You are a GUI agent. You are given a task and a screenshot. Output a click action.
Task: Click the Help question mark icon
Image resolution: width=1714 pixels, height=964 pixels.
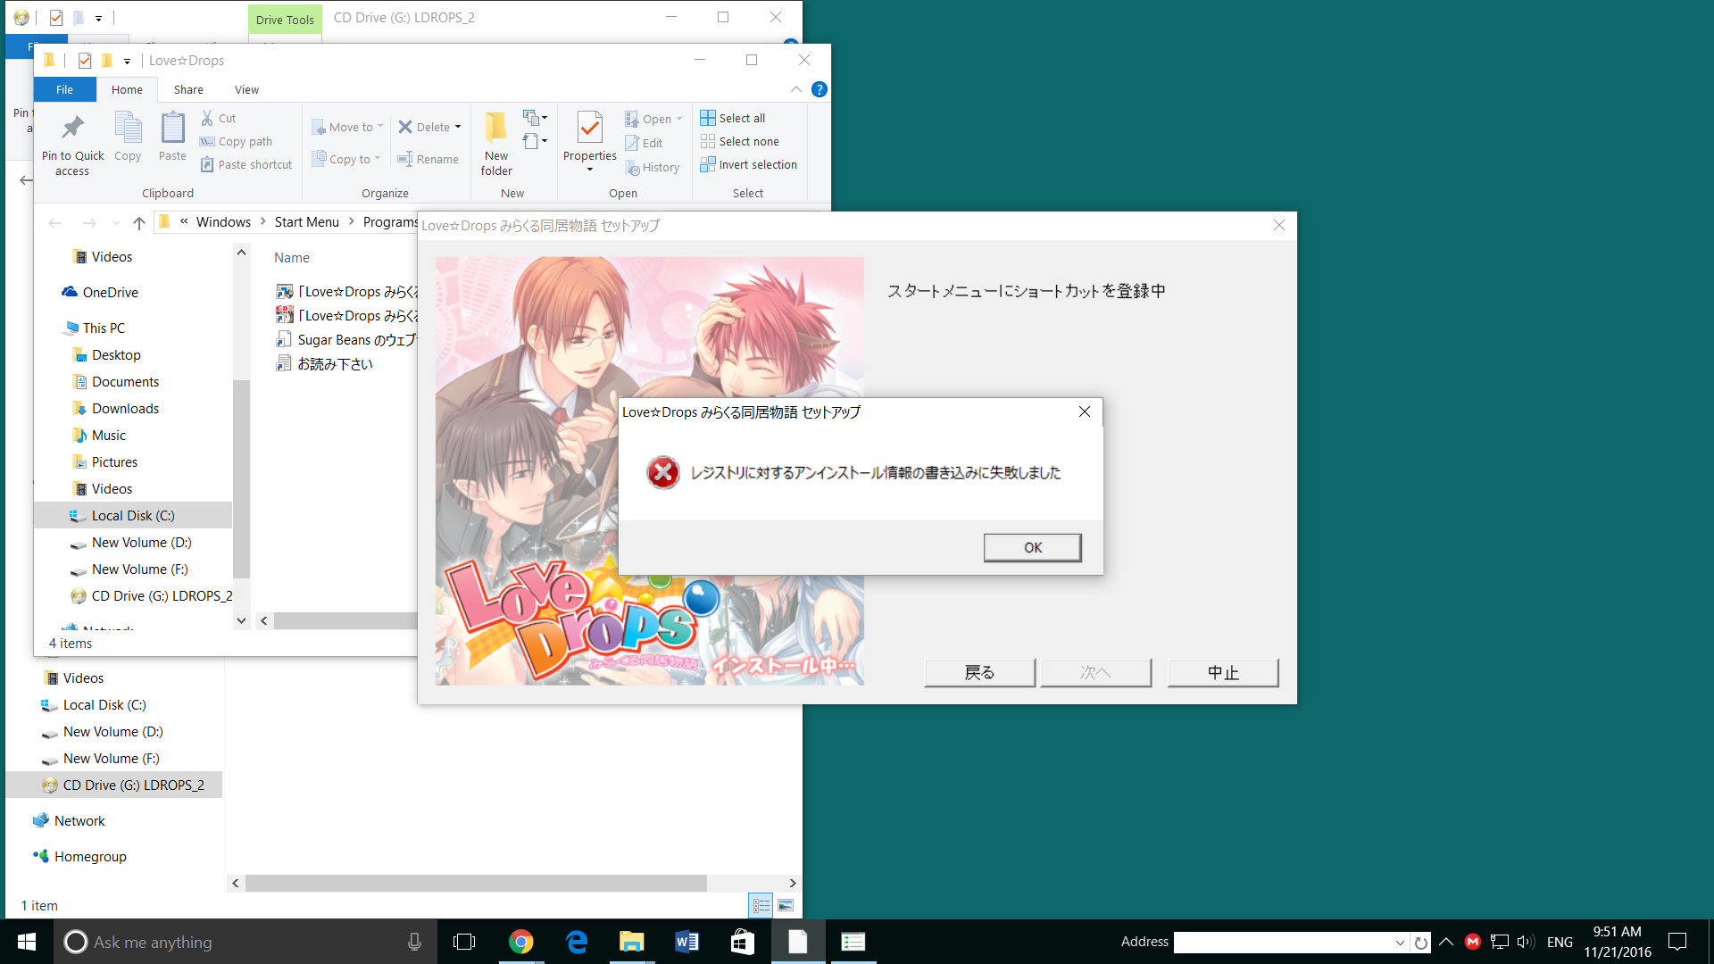pos(820,89)
